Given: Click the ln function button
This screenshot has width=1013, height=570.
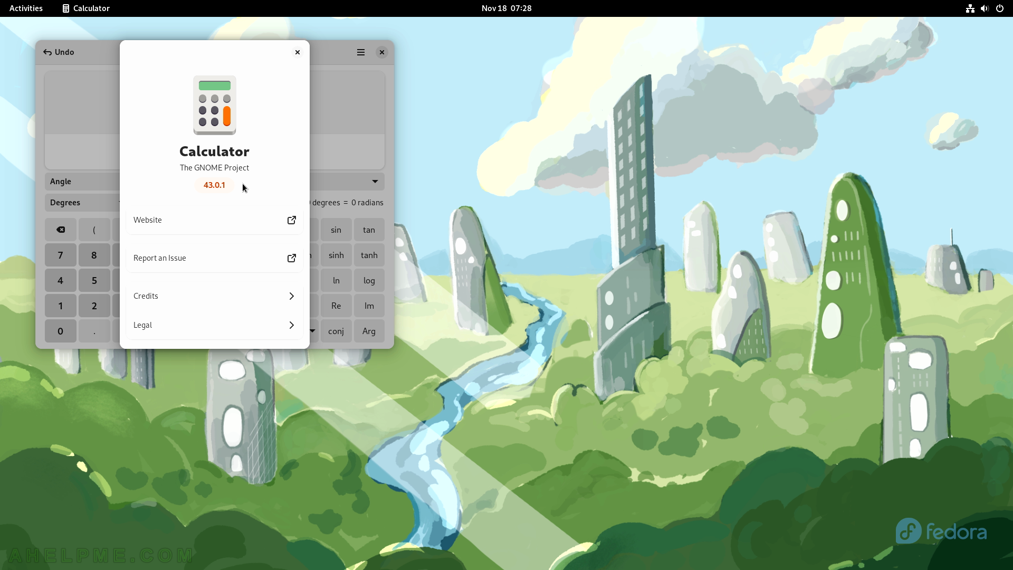Looking at the screenshot, I should 336,281.
